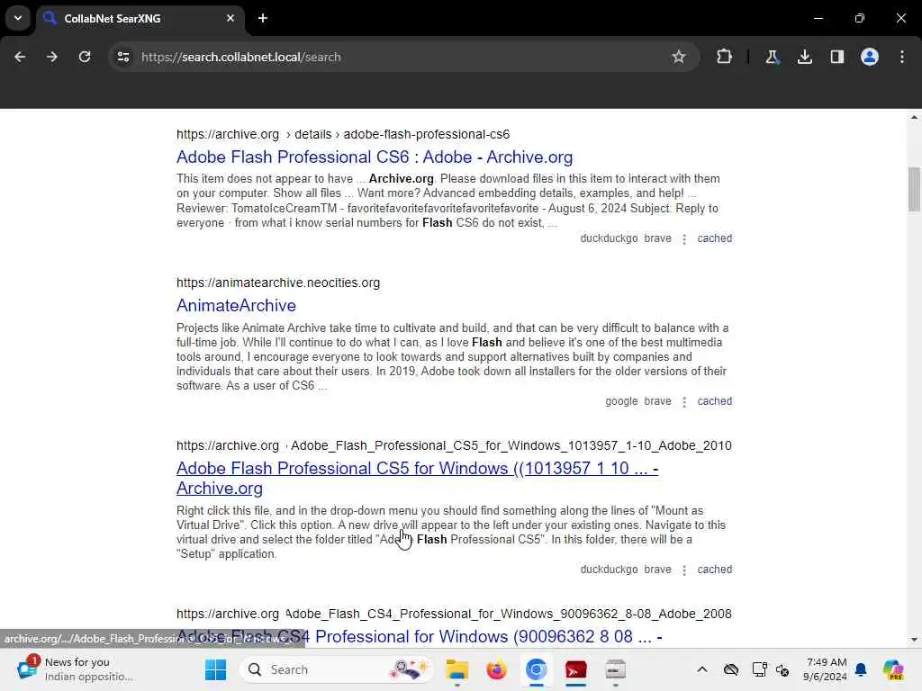Viewport: 922px width, 691px height.
Task: Open the red terminal app taskbar icon
Action: tap(575, 669)
